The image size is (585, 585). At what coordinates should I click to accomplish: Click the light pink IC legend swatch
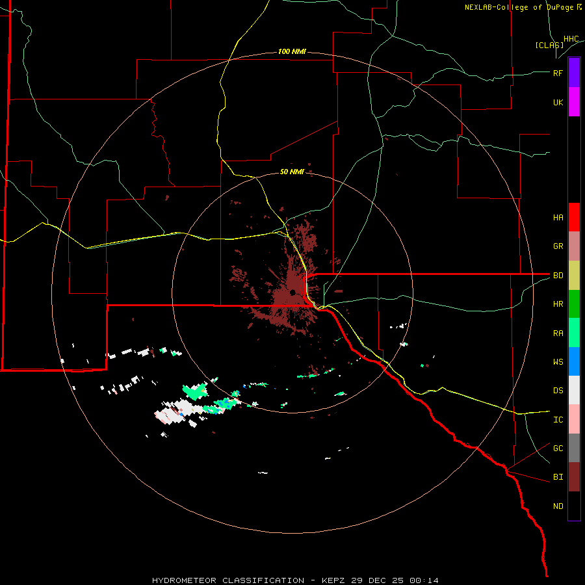coord(574,419)
